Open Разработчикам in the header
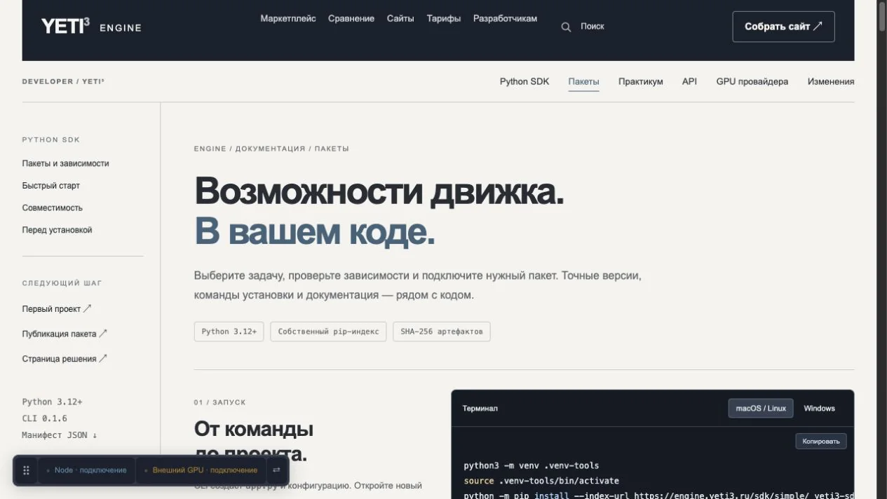The image size is (887, 499). (505, 19)
